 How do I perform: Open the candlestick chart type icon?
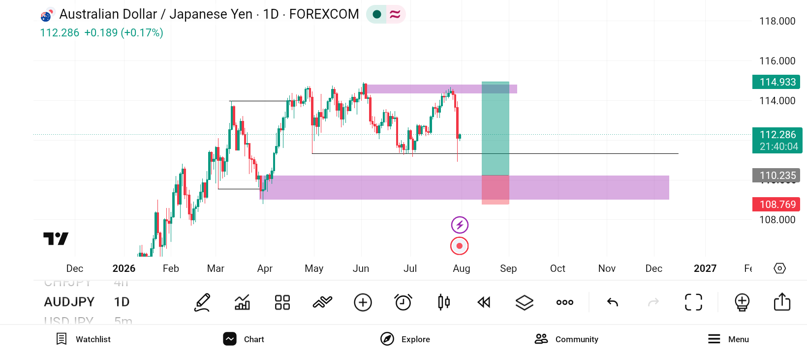click(444, 302)
